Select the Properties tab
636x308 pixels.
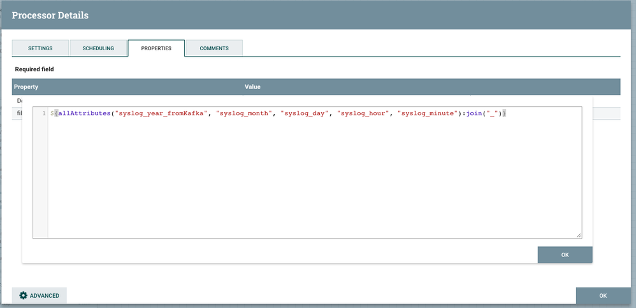156,48
